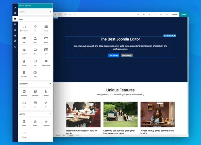Open the All (34) blocks filter dropdown
Image resolution: width=201 pixels, height=145 pixels.
(35, 12)
